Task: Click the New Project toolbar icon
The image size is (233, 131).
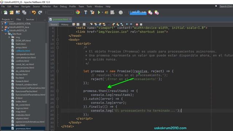Action: pyautogui.click(x=12, y=12)
